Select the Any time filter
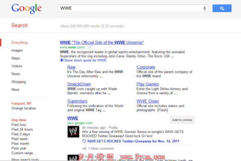This screenshot has width=241, height=161. [x=19, y=120]
